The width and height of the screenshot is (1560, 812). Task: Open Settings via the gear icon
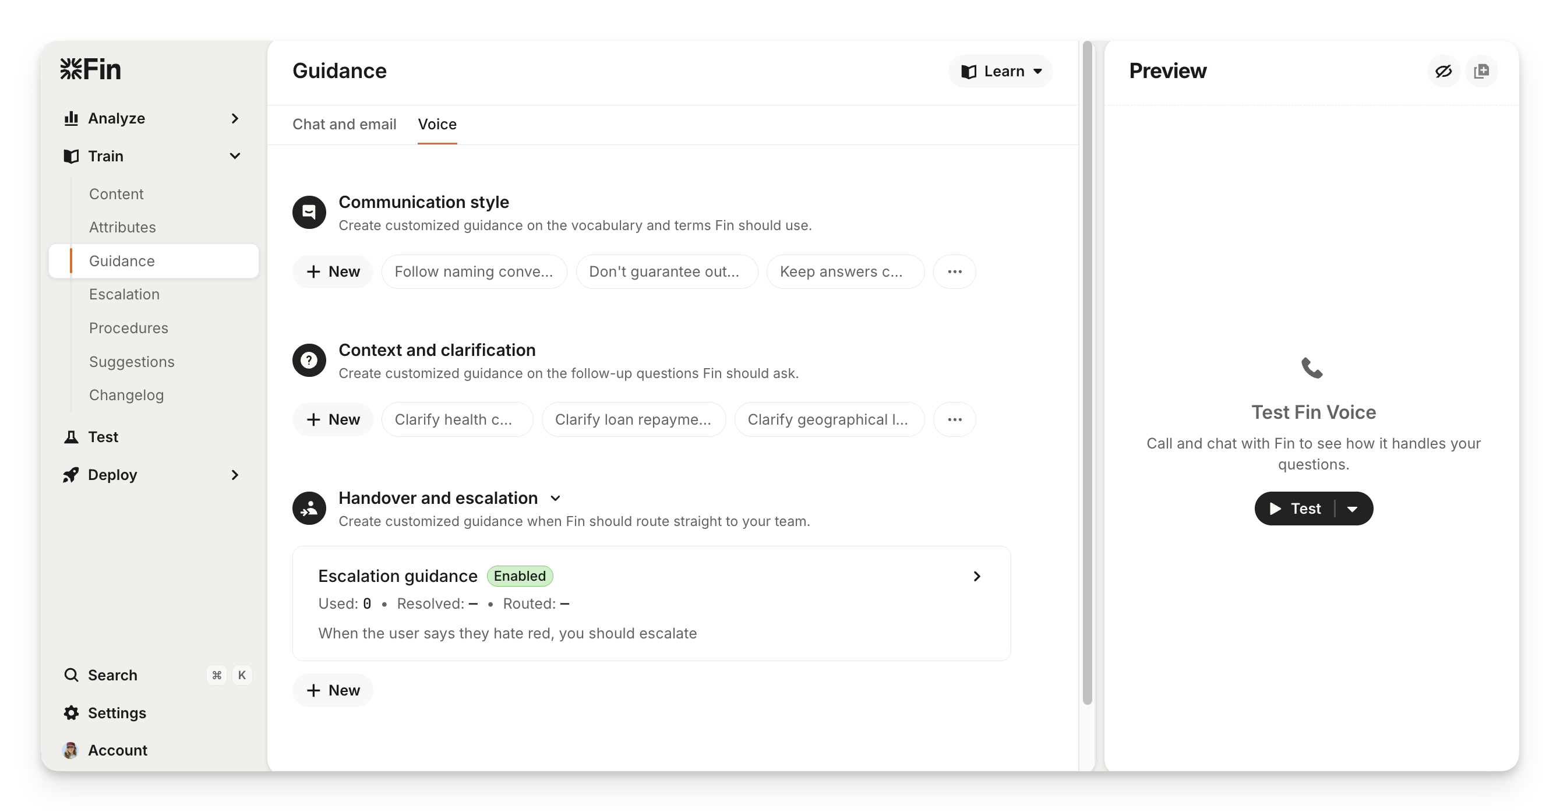pyautogui.click(x=72, y=713)
